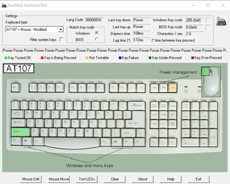Image resolution: width=230 pixels, height=184 pixels.
Task: Select the BIOS match key code radio
Action: point(97,40)
